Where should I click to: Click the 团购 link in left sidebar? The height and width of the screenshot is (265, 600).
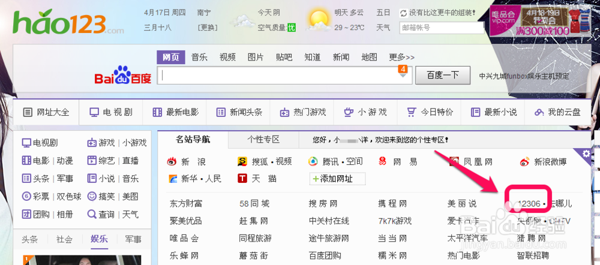41,215
